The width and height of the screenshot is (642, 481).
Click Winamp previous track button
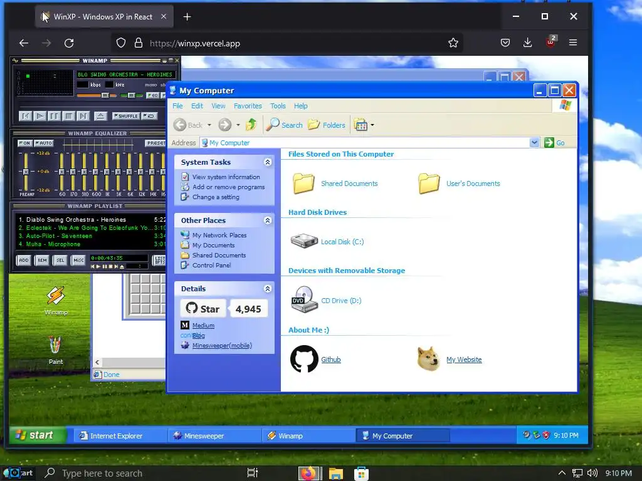25,116
